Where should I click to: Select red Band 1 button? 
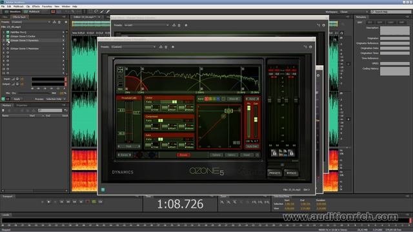pos(206,99)
